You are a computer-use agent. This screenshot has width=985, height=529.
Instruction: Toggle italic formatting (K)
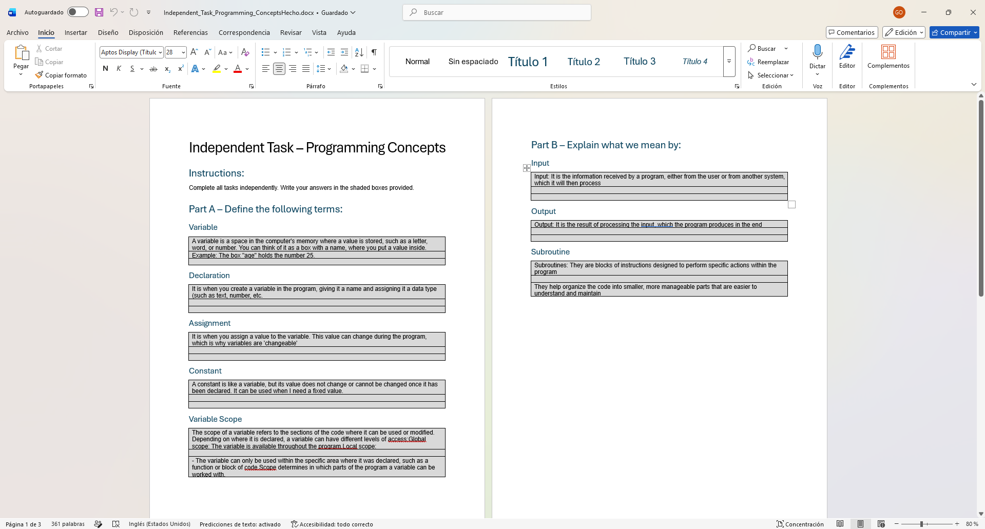(119, 69)
